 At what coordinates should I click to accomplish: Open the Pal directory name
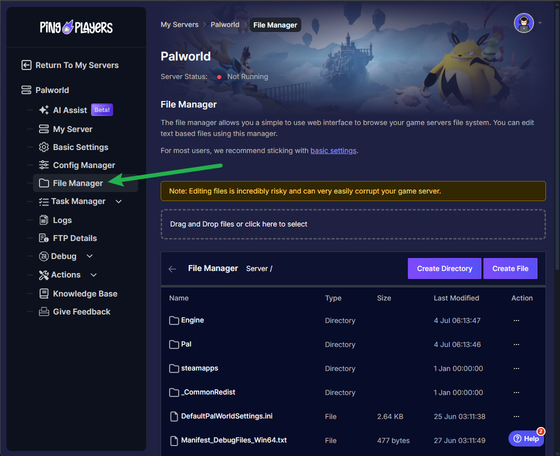point(186,344)
